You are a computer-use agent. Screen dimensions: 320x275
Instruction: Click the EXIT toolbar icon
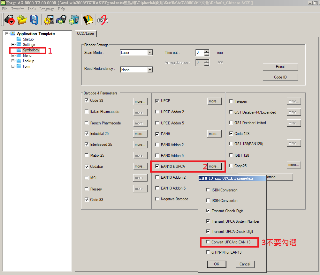coord(103,20)
